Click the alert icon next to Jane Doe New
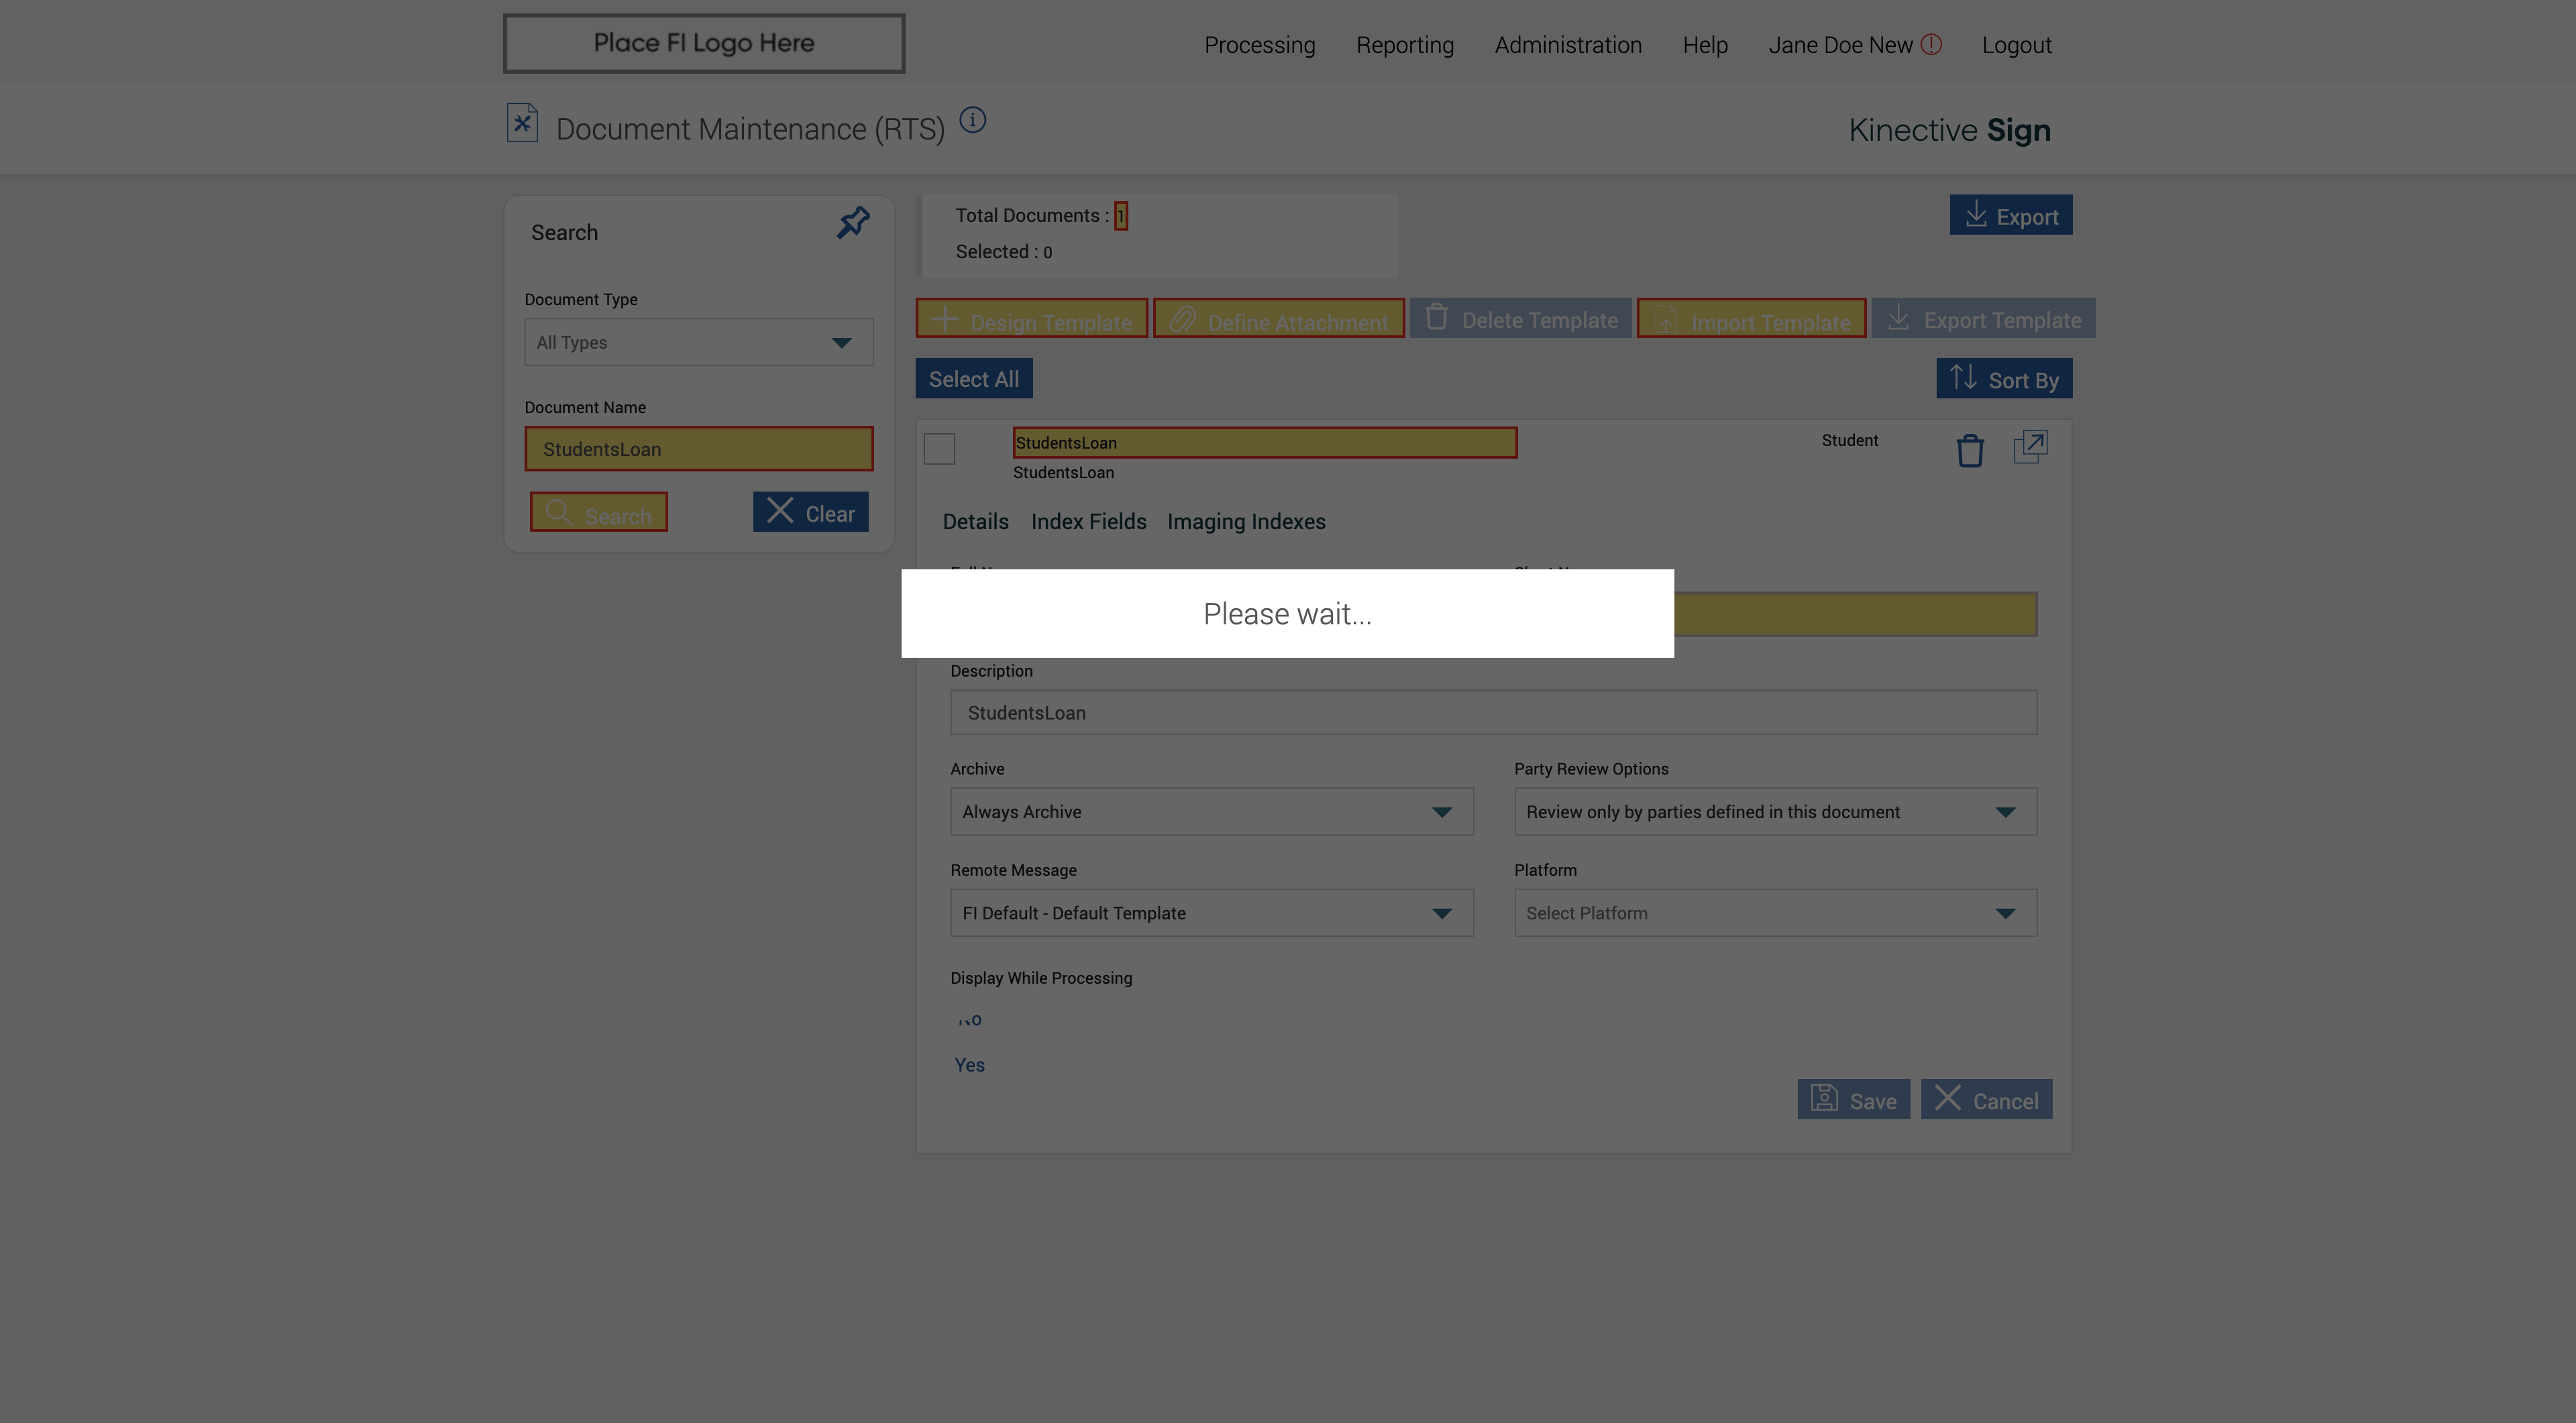The image size is (2576, 1423). (x=1931, y=45)
